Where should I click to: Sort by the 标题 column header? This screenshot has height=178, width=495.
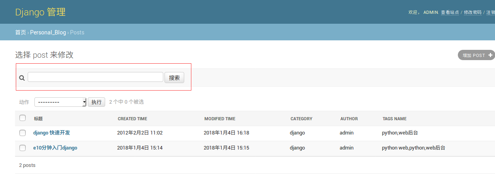[38, 119]
